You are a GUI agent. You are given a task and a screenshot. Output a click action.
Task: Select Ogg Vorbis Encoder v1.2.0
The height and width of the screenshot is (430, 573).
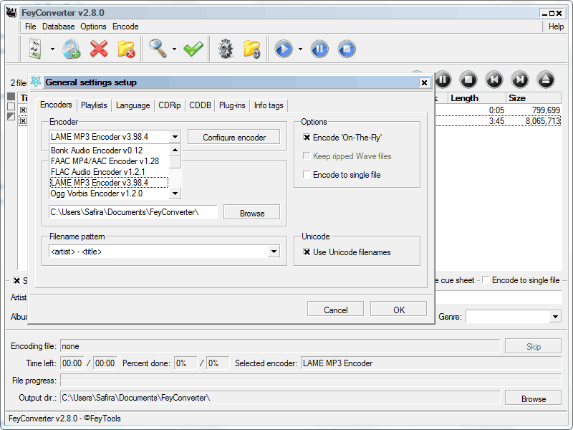[x=110, y=193]
